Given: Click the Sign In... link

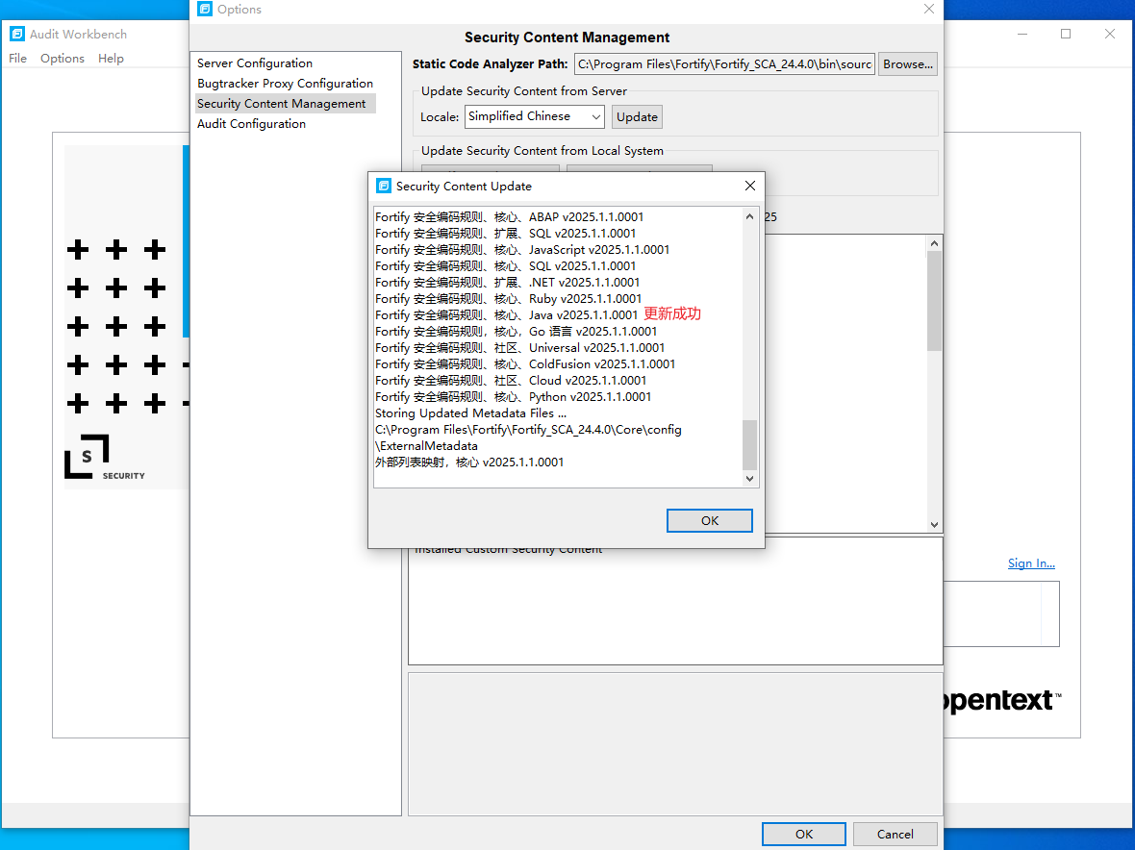Looking at the screenshot, I should coord(1031,562).
